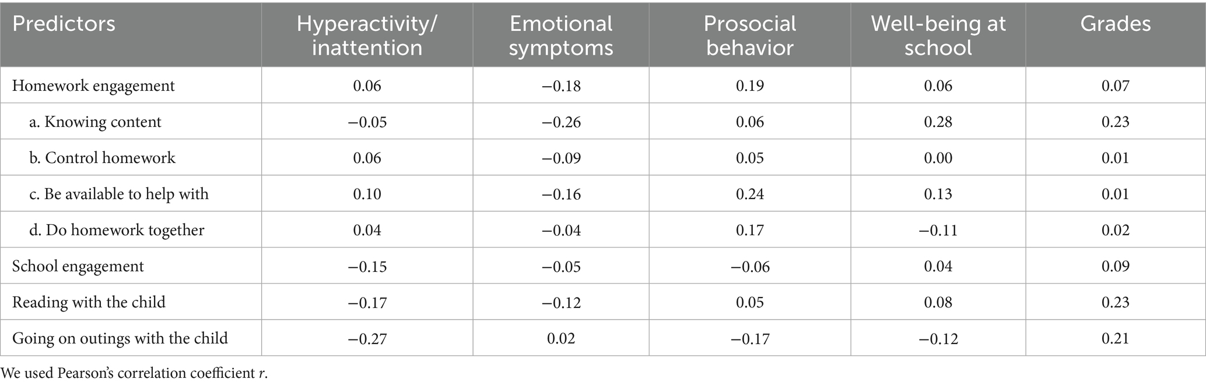Image resolution: width=1206 pixels, height=386 pixels.
Task: Select 'Going on outings with the child' label
Action: [120, 338]
